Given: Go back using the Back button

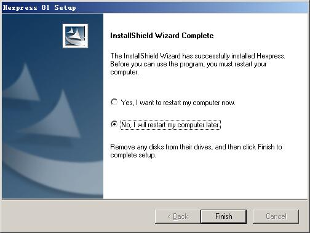Looking at the screenshot, I should pyautogui.click(x=178, y=216).
